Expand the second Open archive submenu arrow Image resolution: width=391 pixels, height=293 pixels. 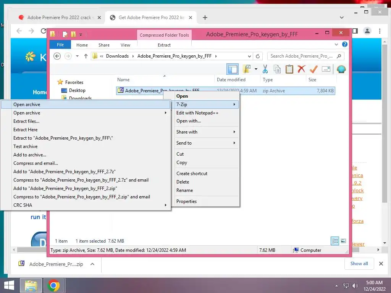(166, 113)
